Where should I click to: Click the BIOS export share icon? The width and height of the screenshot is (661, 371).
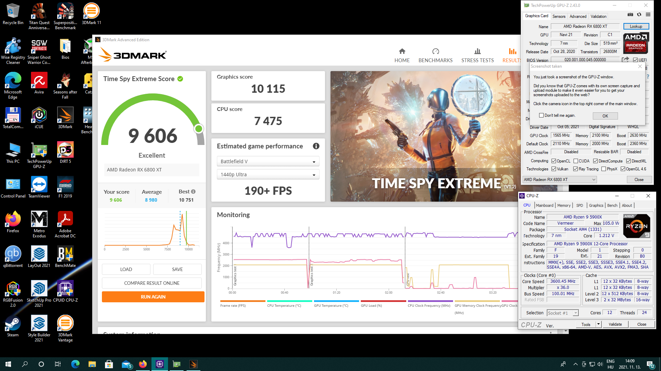pyautogui.click(x=625, y=60)
